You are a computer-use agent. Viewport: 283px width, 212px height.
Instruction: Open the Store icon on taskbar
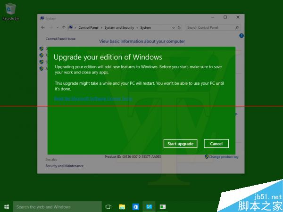click(x=135, y=207)
